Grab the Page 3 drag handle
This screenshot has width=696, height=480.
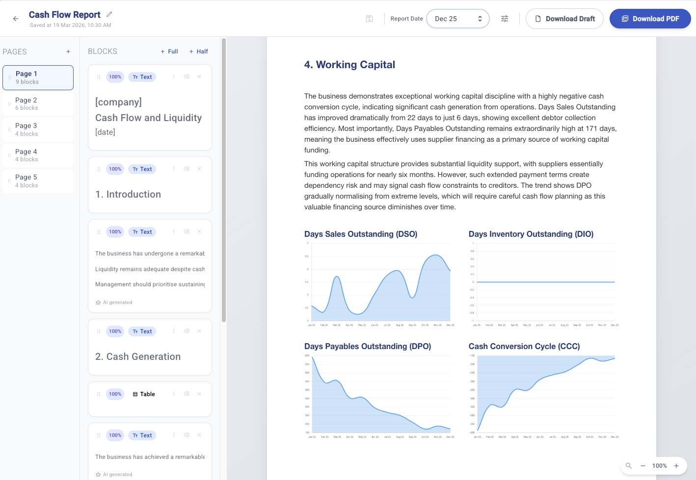9,129
